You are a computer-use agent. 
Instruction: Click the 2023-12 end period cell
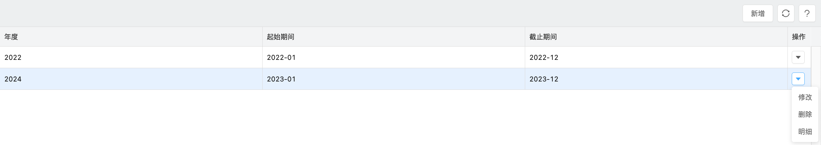click(x=656, y=79)
